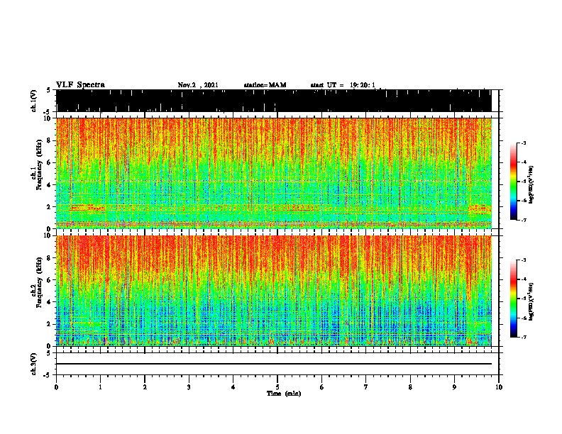
Task: Click the time axis tick label "1"
Action: pyautogui.click(x=100, y=387)
